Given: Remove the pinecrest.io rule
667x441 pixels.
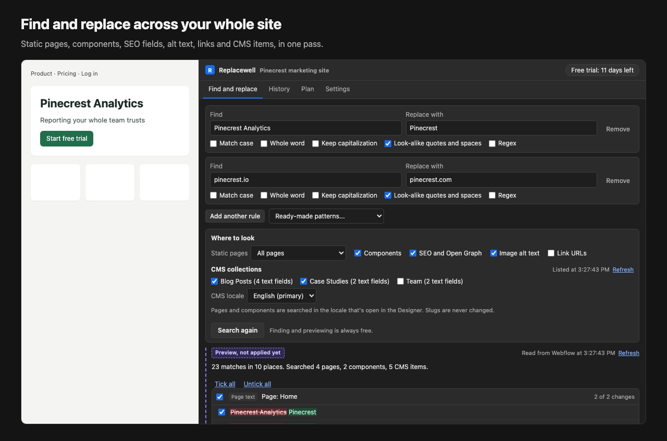Looking at the screenshot, I should pyautogui.click(x=618, y=181).
